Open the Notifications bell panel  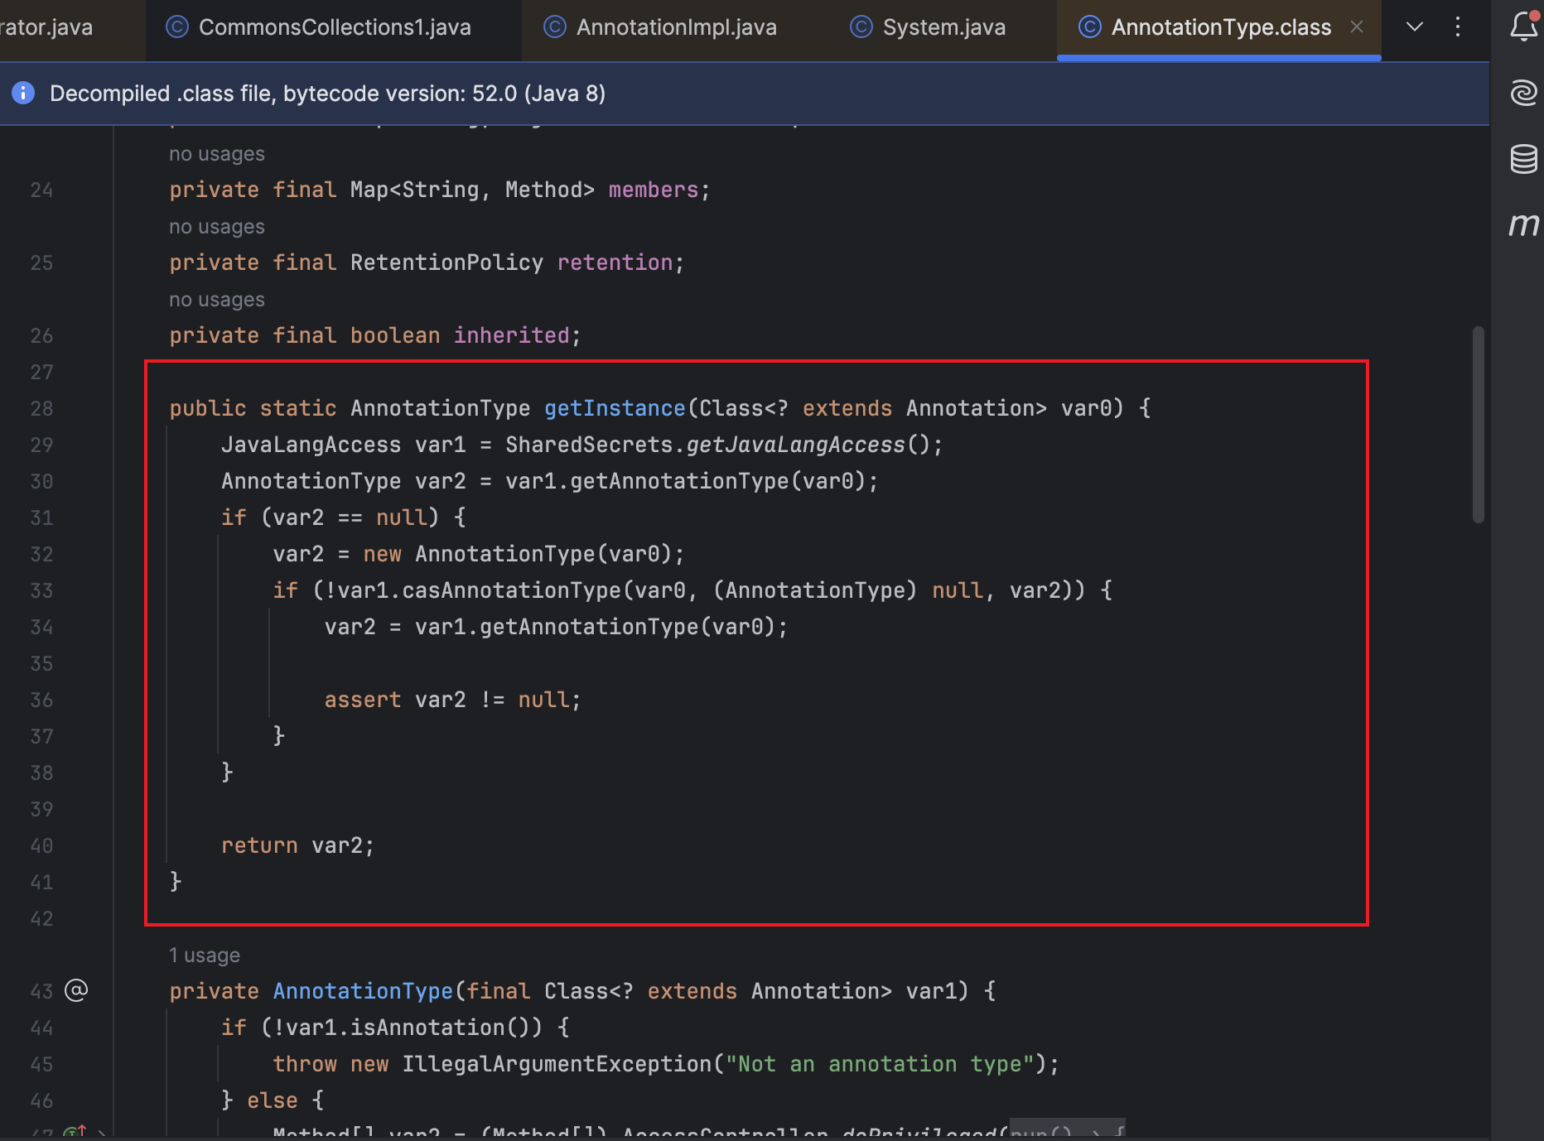[1523, 26]
